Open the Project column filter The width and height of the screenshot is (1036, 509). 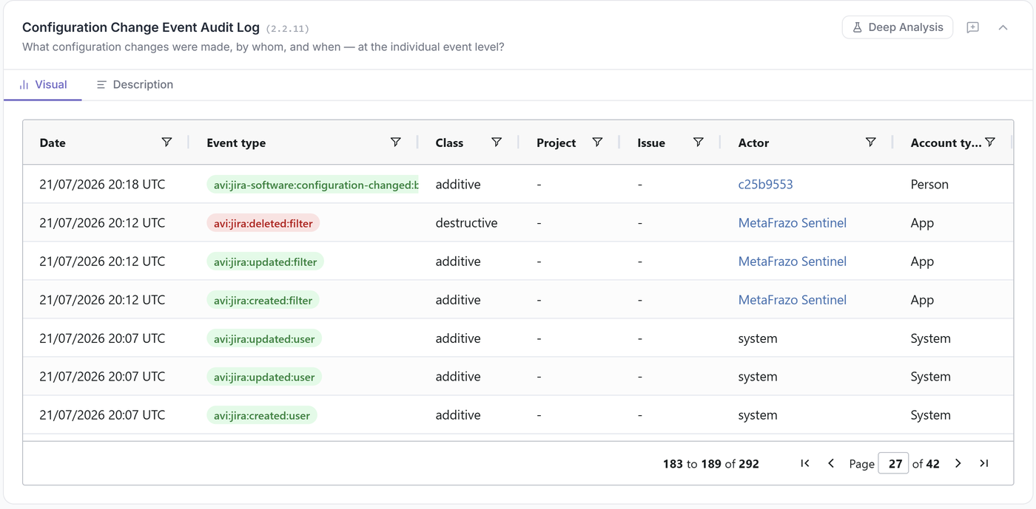[597, 142]
